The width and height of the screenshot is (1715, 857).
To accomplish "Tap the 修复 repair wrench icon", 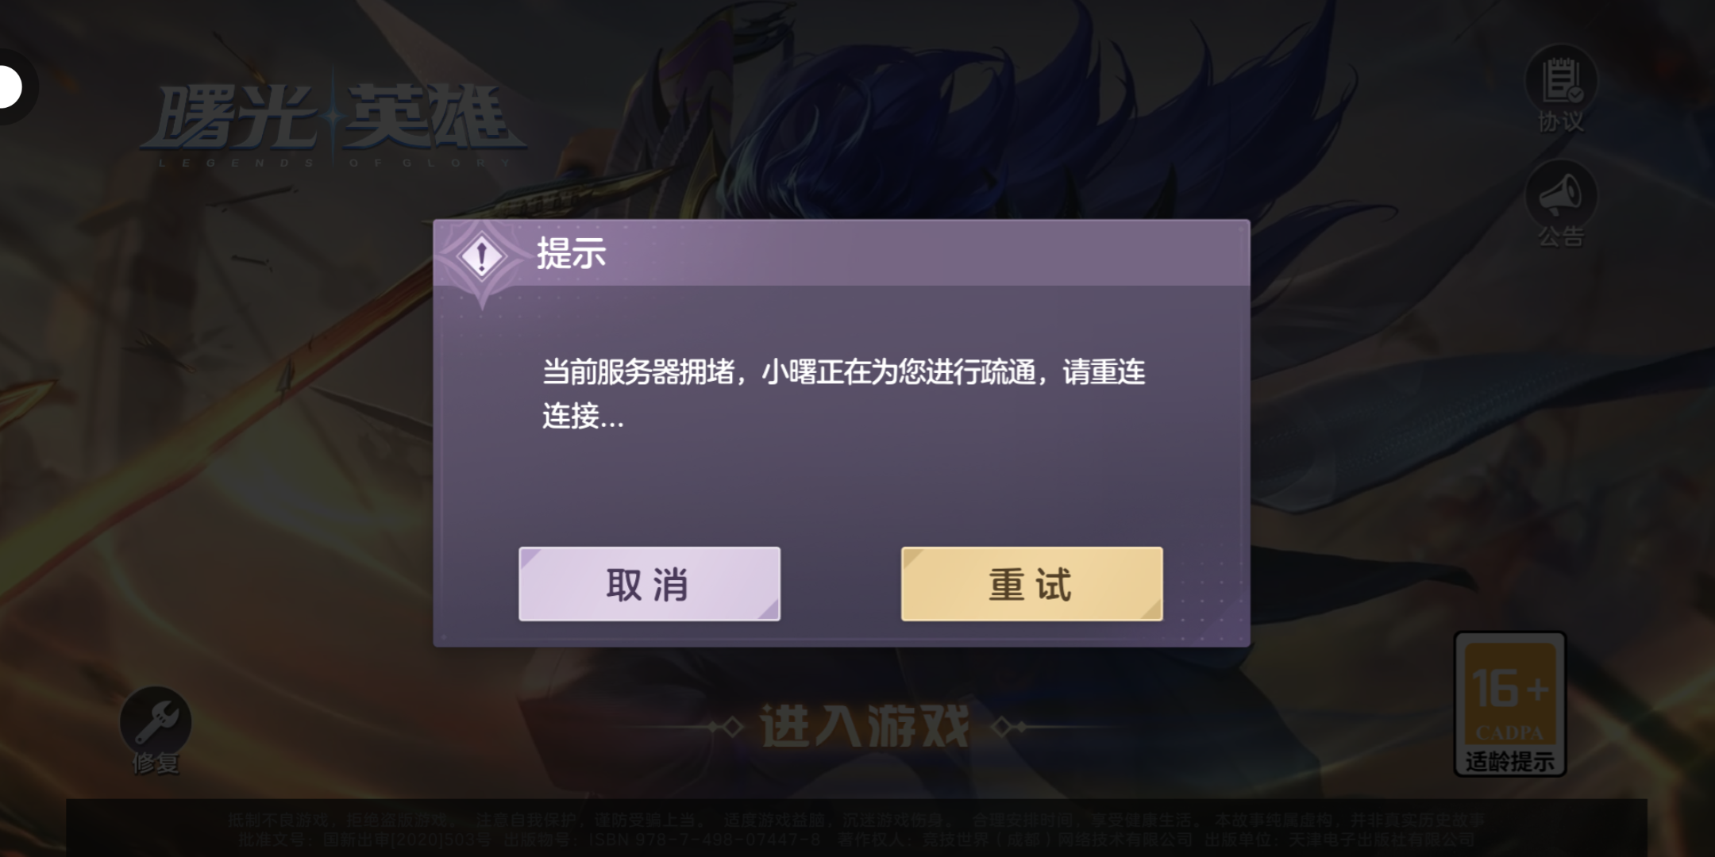I will coord(156,721).
